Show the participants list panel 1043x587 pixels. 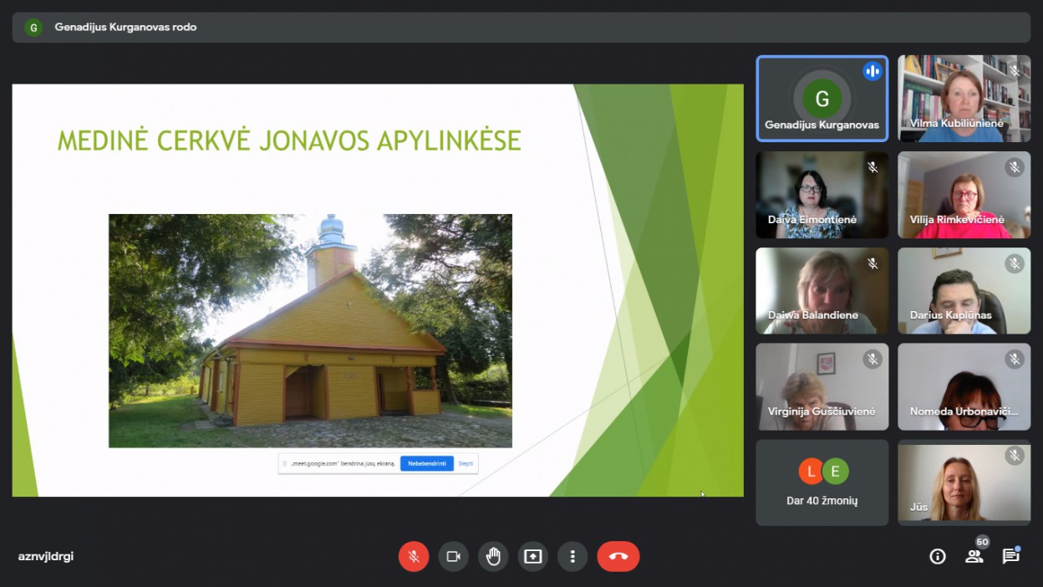coord(974,556)
